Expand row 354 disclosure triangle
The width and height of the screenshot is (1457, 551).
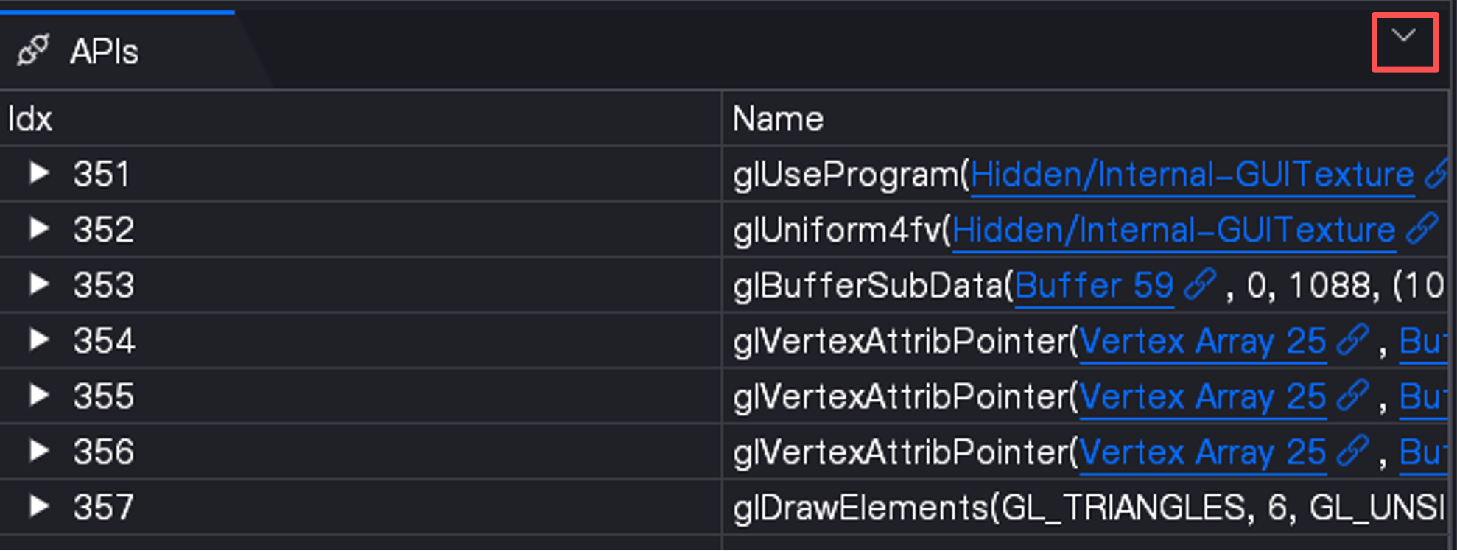[x=39, y=340]
